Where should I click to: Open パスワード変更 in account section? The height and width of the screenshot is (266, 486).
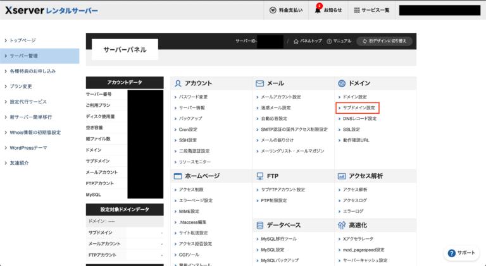point(193,97)
